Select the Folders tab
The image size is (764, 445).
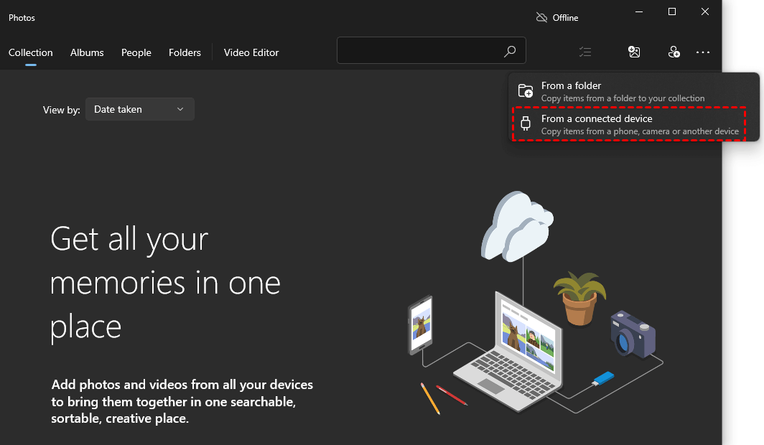pos(185,52)
